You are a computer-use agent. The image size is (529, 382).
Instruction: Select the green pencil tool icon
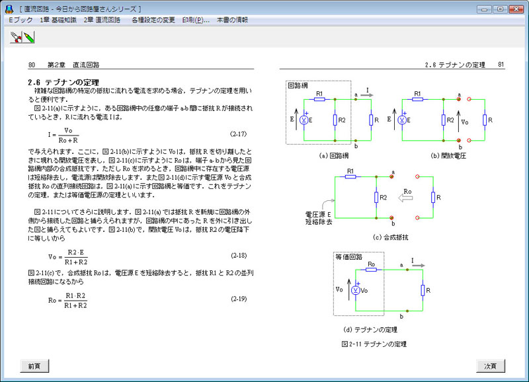point(29,37)
